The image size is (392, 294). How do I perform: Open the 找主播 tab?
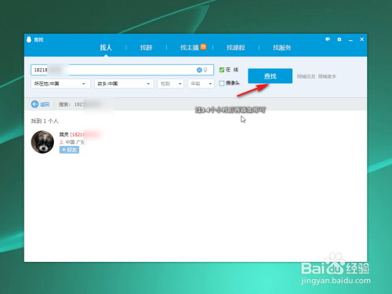[190, 48]
